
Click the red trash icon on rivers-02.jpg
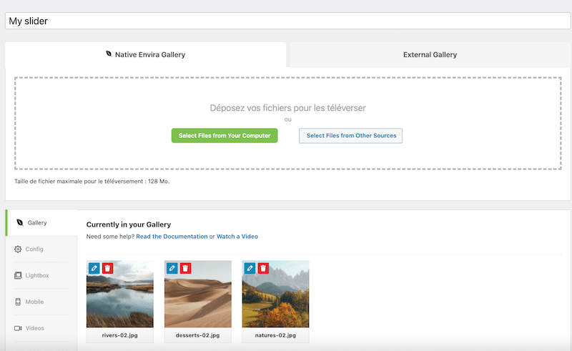tap(107, 268)
